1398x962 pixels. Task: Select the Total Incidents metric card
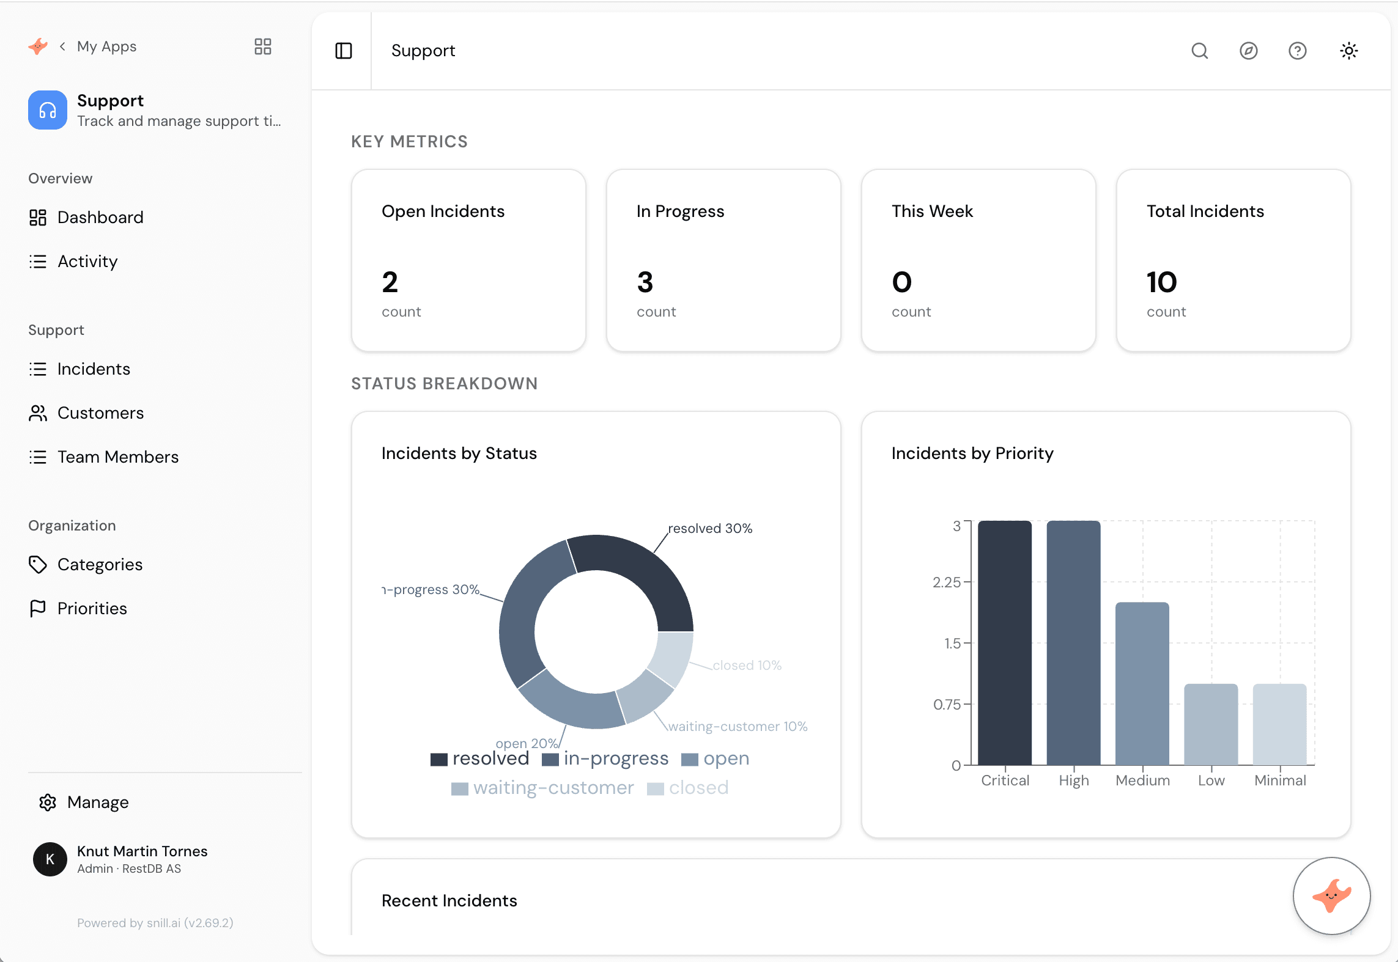click(1234, 261)
